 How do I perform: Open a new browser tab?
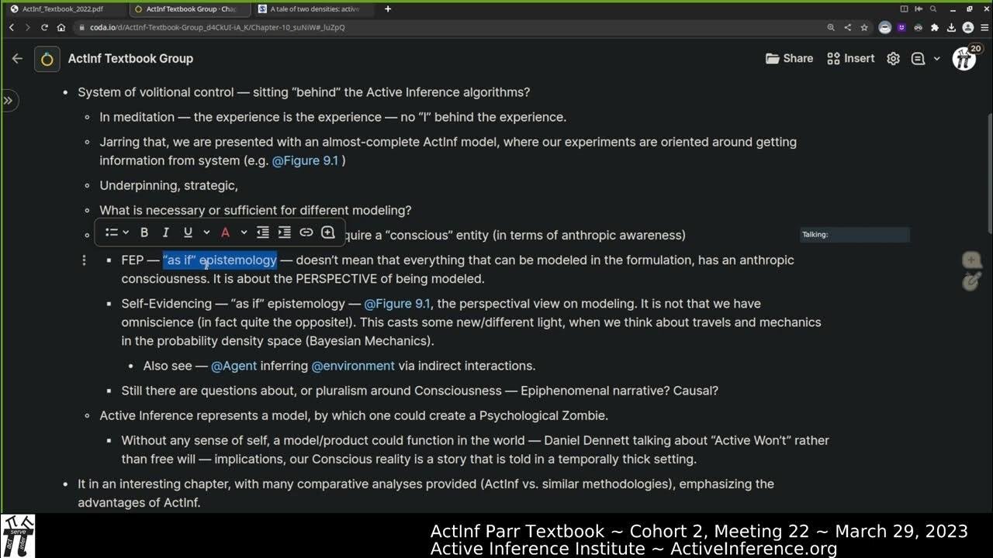click(388, 9)
